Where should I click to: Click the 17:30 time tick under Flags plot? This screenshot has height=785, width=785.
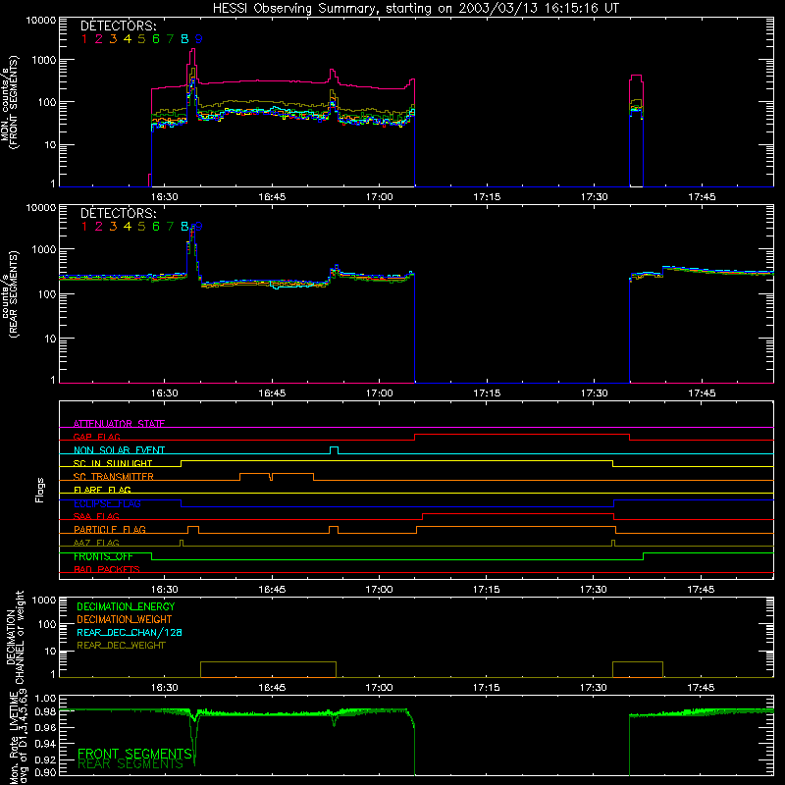coord(594,590)
